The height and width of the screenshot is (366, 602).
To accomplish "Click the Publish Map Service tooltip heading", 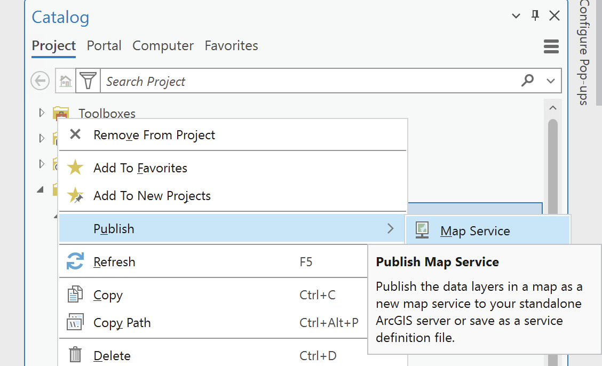I will point(437,262).
